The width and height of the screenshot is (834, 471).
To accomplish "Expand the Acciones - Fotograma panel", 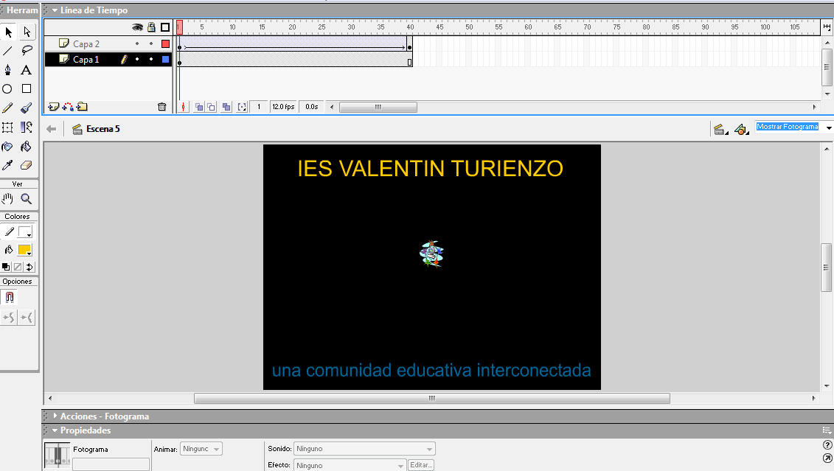I will coord(55,416).
